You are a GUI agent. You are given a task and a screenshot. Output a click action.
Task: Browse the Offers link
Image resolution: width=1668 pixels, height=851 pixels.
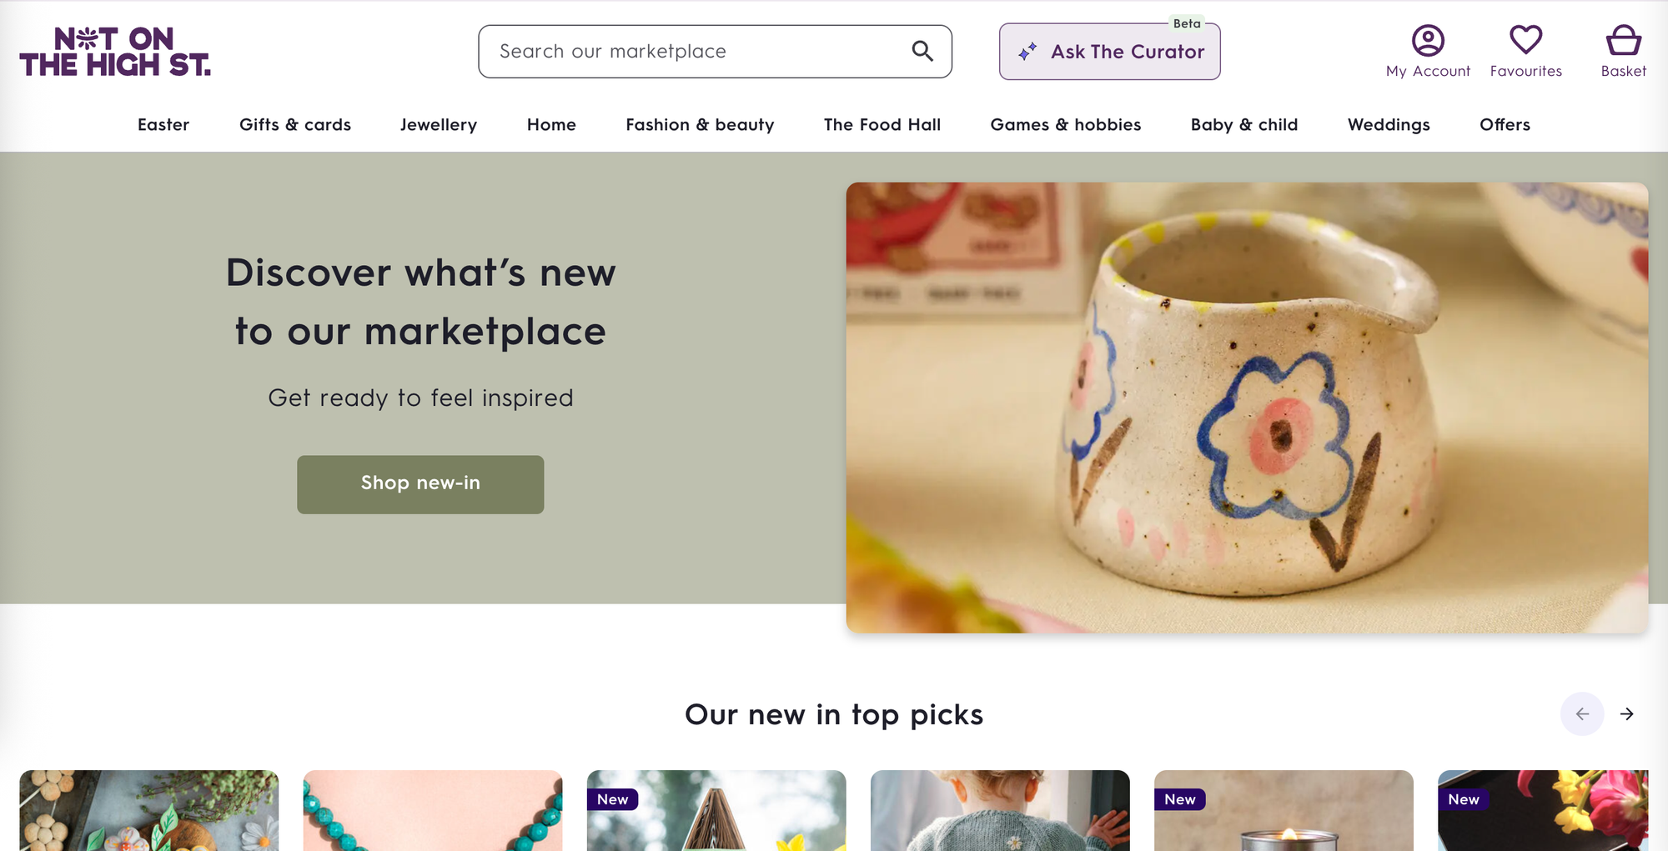(1505, 124)
